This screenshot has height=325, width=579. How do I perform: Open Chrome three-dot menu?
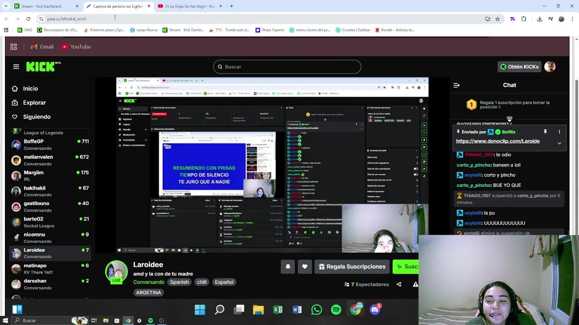573,19
